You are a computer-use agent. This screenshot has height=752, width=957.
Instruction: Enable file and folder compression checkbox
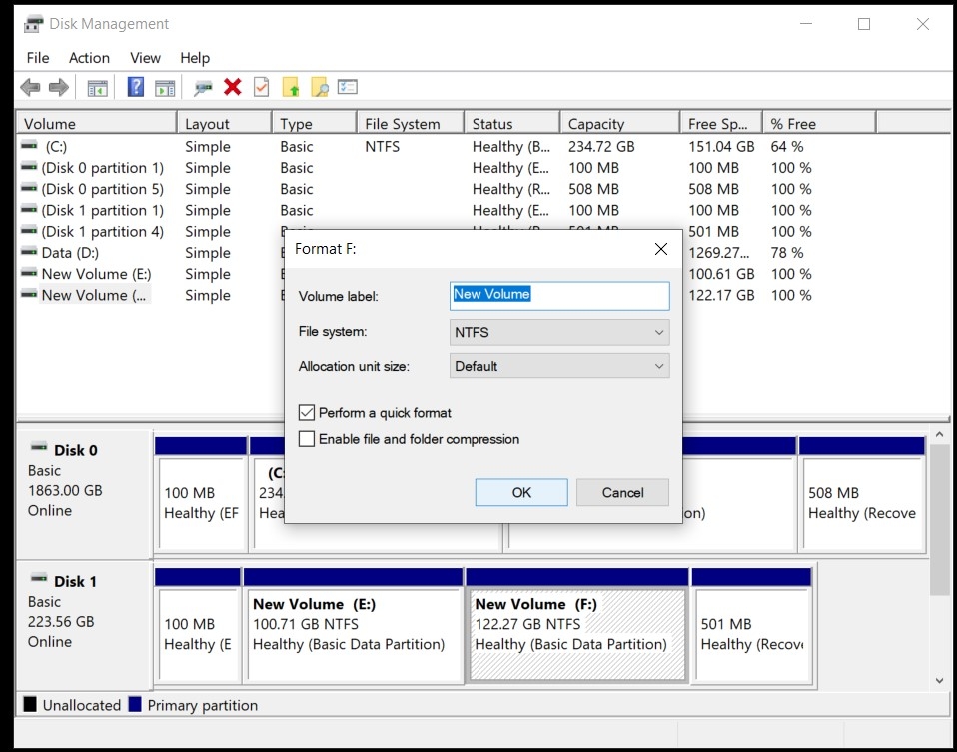[x=307, y=439]
